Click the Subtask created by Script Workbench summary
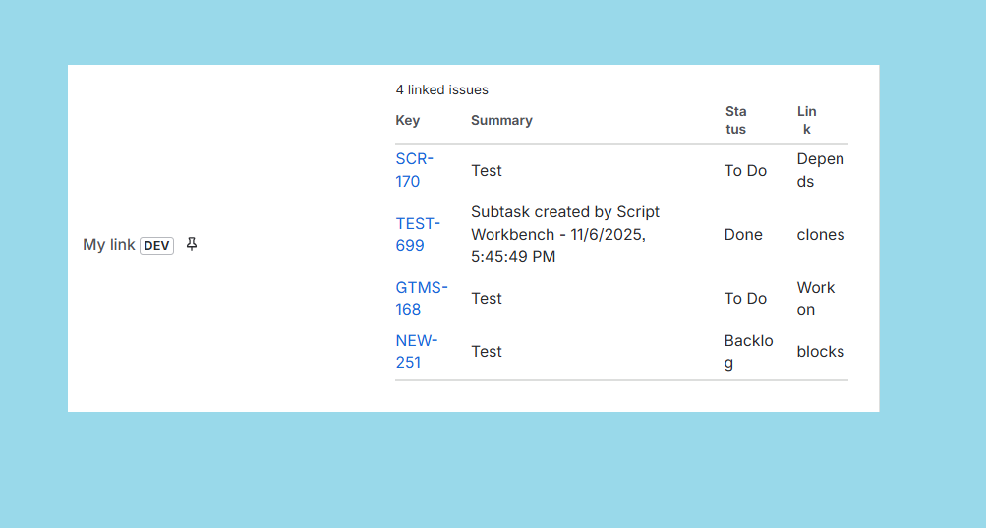Image resolution: width=986 pixels, height=528 pixels. point(565,234)
